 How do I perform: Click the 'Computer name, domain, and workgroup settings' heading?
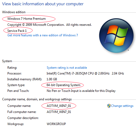pos(37,99)
